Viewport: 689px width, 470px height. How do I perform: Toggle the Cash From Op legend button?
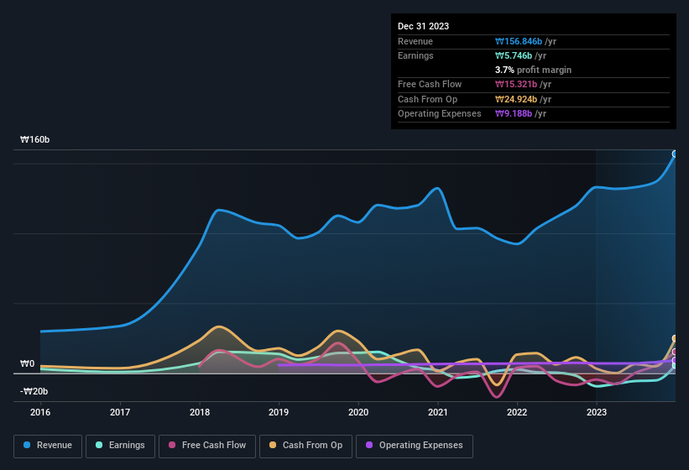[305, 446]
